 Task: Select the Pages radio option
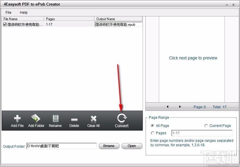point(152,133)
